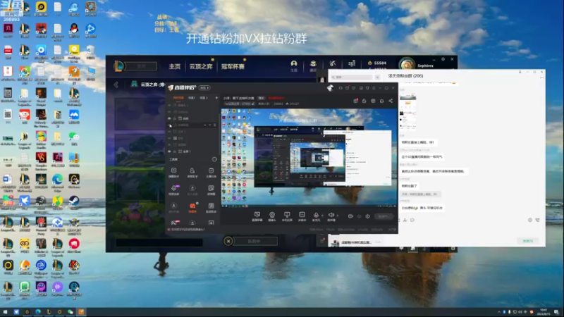Open the gift box icon with red dot

coord(355,101)
